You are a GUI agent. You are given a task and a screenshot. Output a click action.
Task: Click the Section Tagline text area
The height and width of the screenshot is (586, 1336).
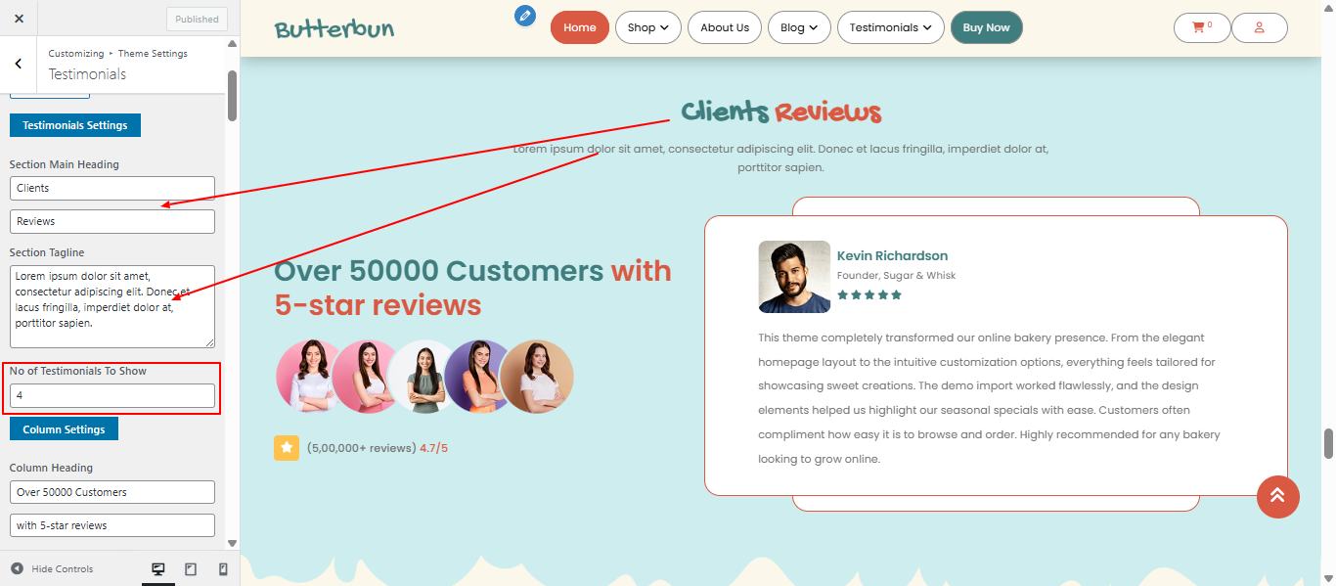point(111,306)
